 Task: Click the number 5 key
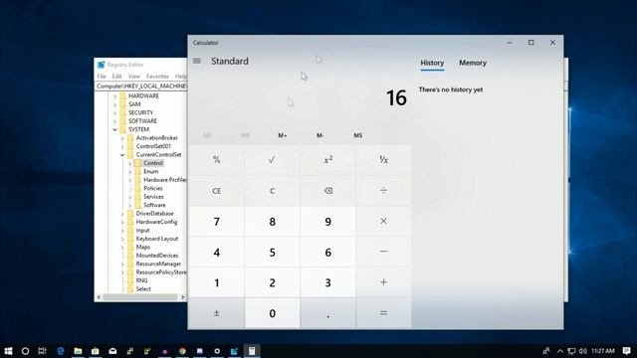click(x=272, y=252)
